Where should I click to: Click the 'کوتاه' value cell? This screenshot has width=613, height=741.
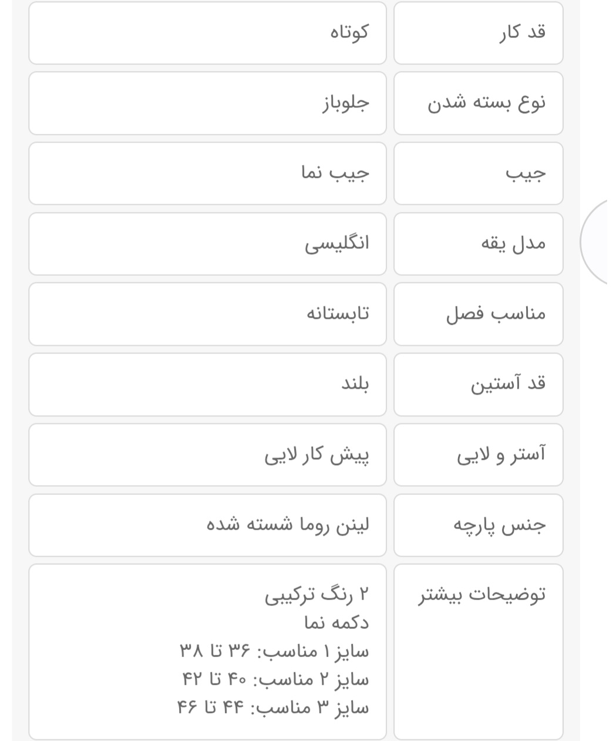(x=207, y=33)
